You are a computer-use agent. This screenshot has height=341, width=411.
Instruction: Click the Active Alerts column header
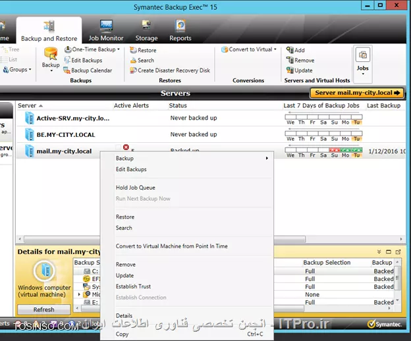point(131,105)
